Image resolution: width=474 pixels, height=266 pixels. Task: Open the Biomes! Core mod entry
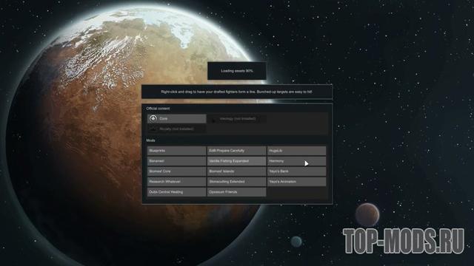click(176, 171)
